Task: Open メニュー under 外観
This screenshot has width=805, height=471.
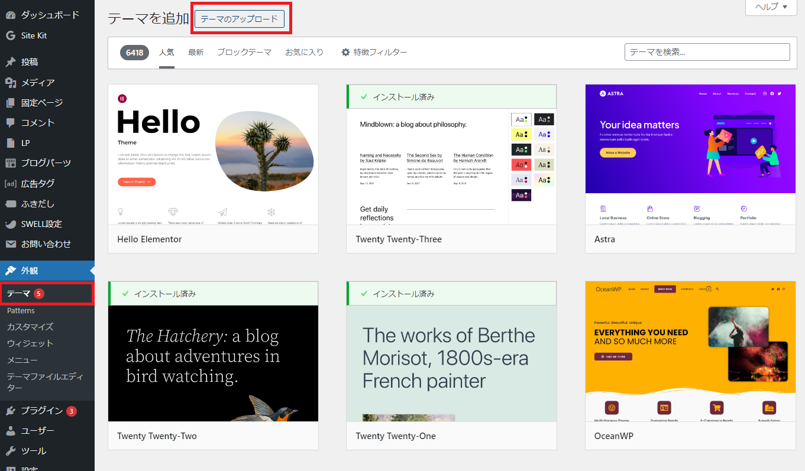Action: [x=22, y=360]
